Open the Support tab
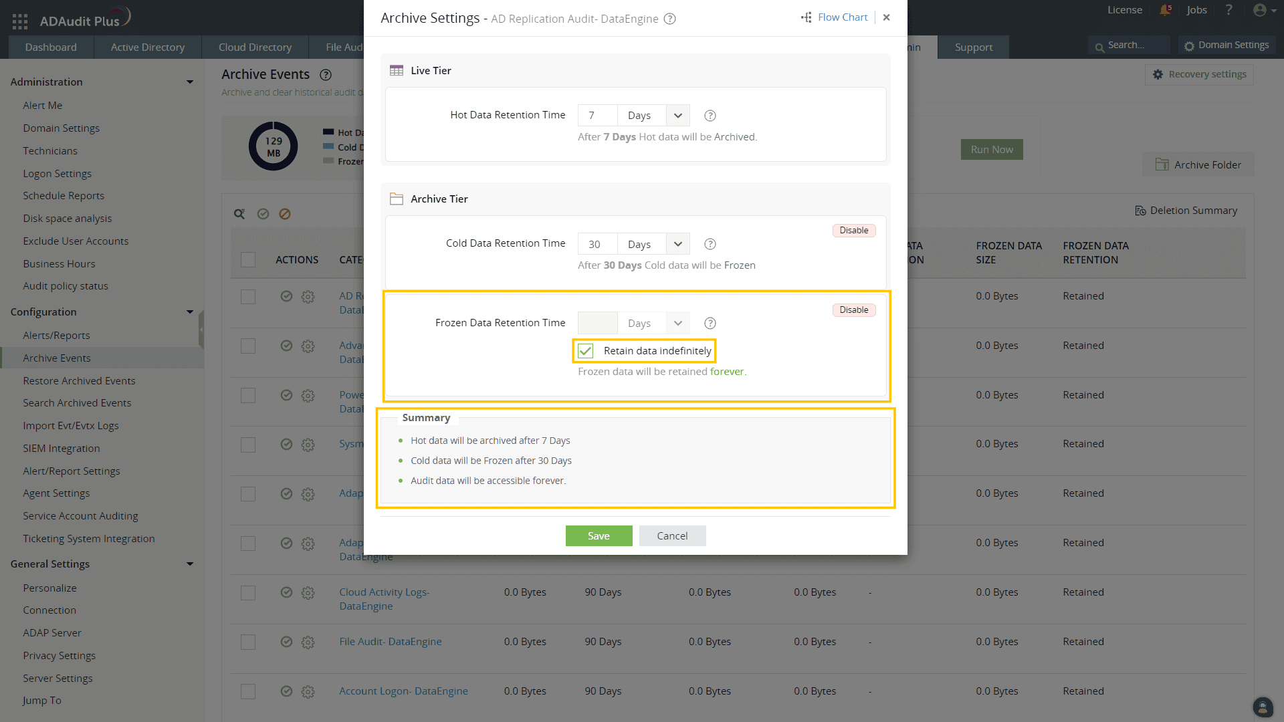This screenshot has height=722, width=1284. tap(973, 47)
